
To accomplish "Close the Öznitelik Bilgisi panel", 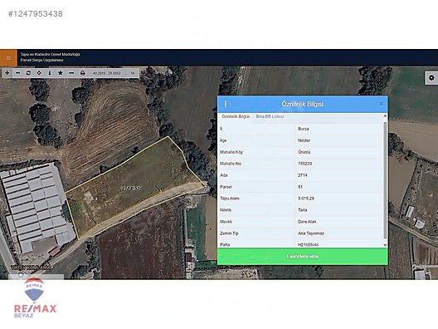I will [381, 104].
